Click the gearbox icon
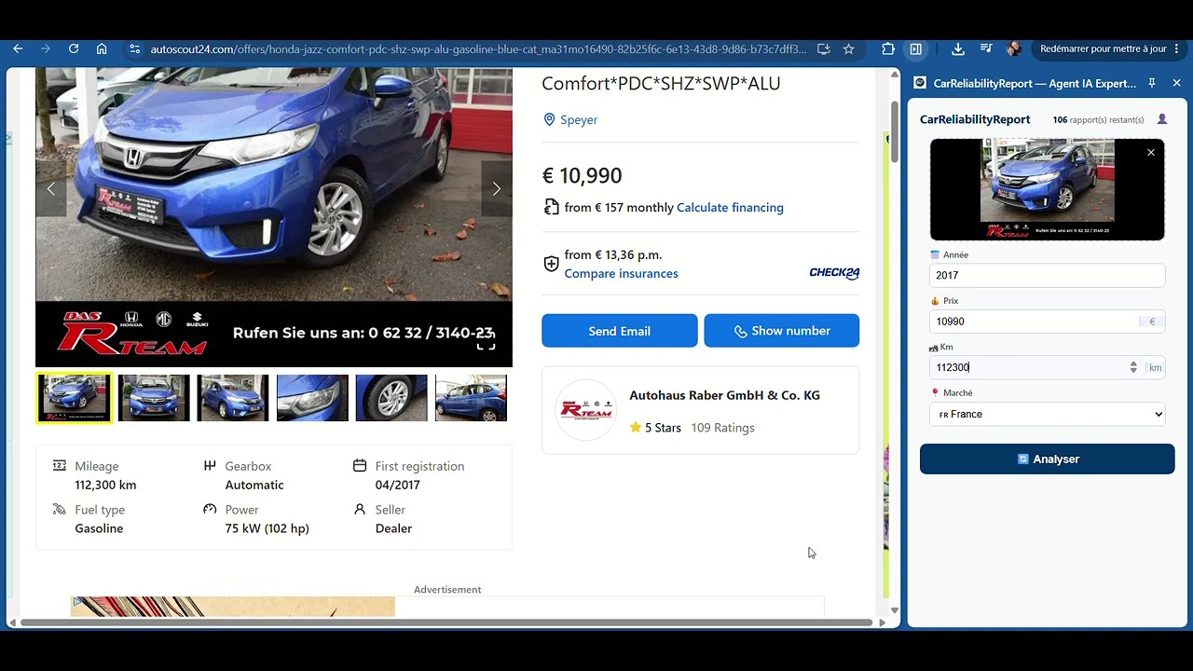This screenshot has height=671, width=1193. tap(210, 466)
